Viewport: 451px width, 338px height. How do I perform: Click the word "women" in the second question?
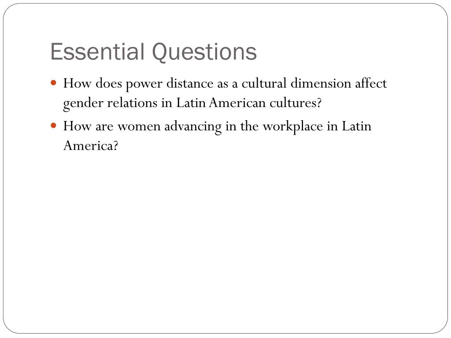pyautogui.click(x=139, y=127)
